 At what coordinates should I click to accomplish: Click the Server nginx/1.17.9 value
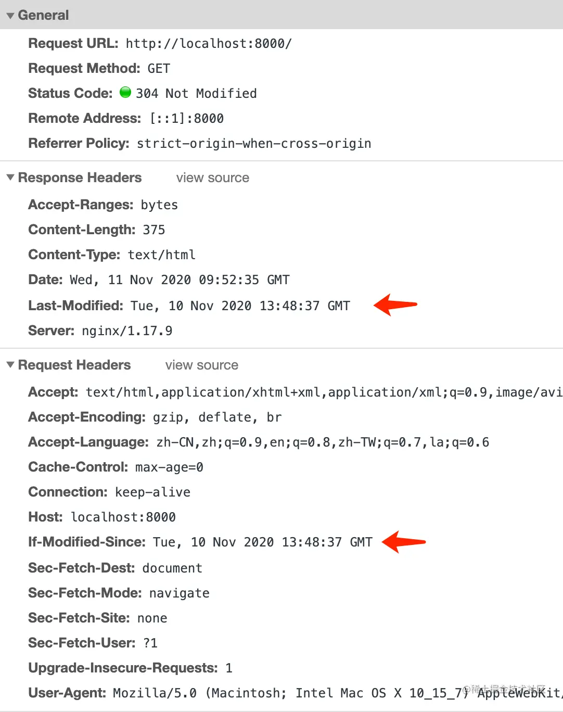tap(127, 331)
